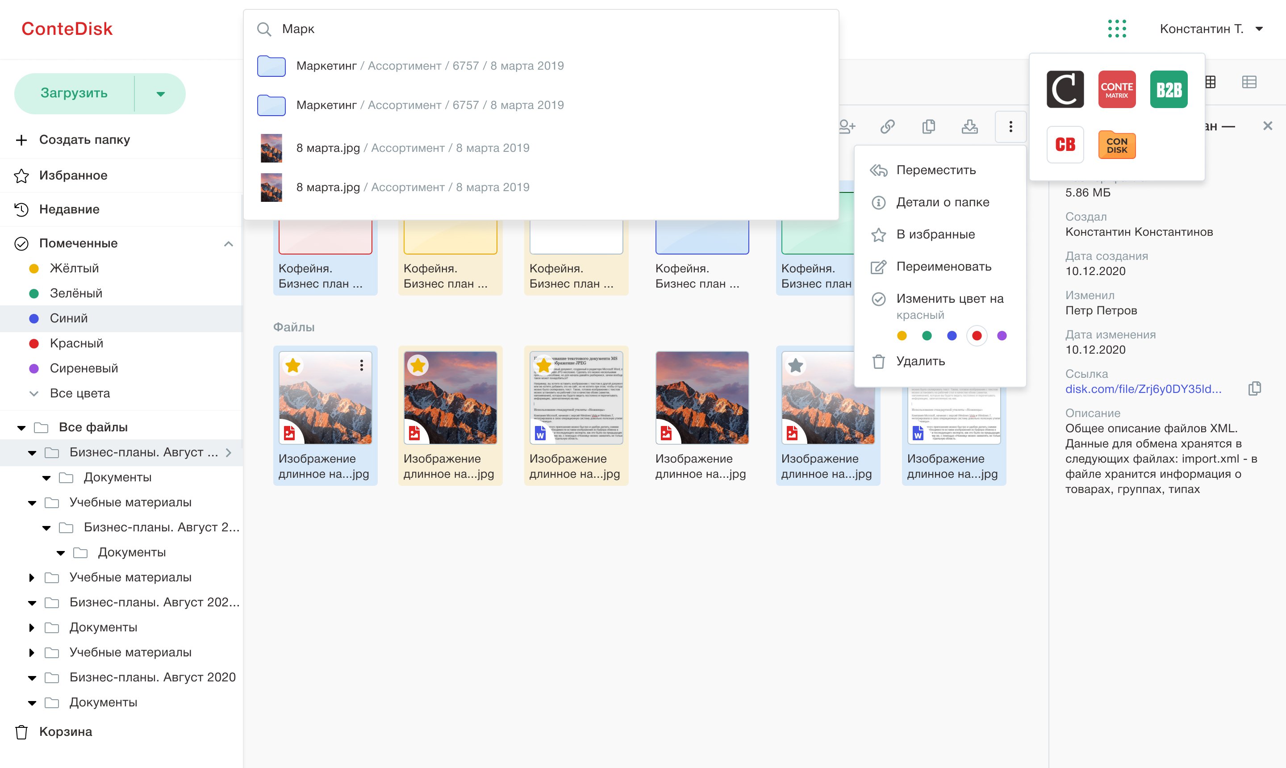Screen dimensions: 1286x768
Task: Open the B2B app icon
Action: pyautogui.click(x=1168, y=90)
